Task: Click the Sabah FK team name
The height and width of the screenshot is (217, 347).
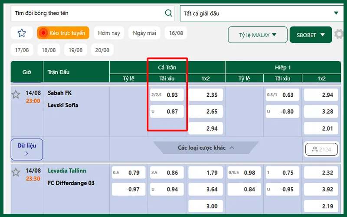Action: 59,93
